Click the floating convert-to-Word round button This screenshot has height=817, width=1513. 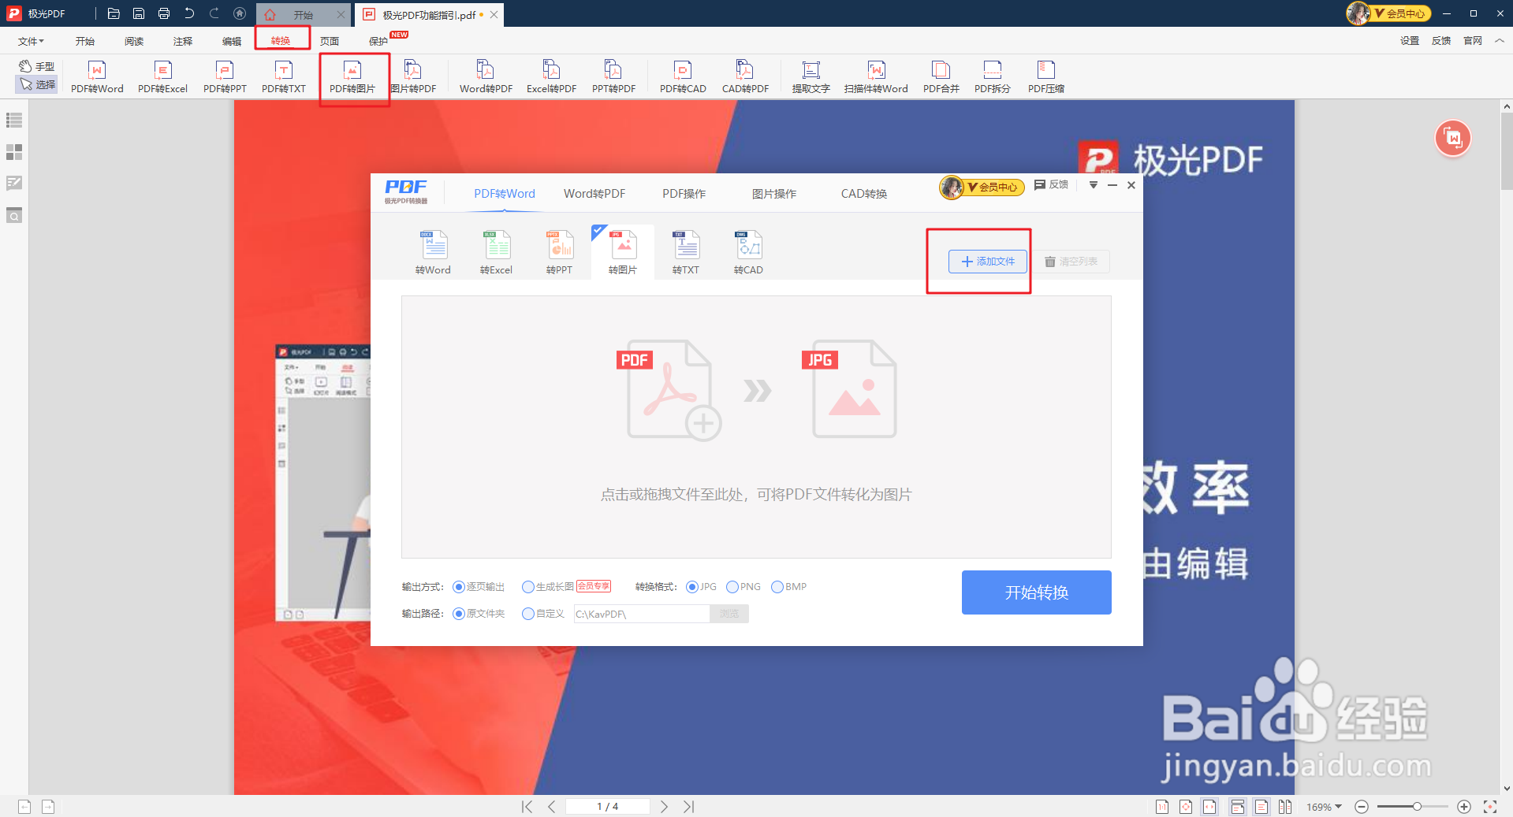(1453, 139)
